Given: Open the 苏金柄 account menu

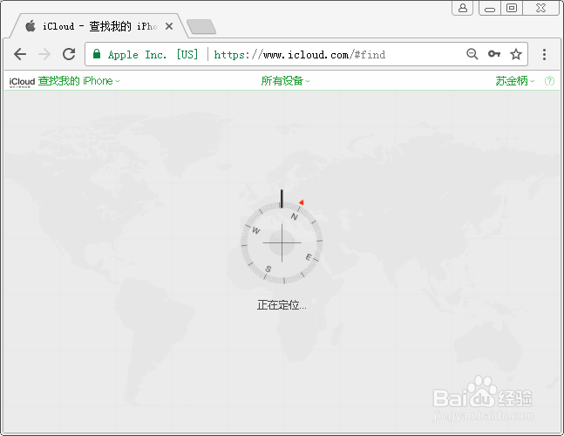Looking at the screenshot, I should 514,81.
